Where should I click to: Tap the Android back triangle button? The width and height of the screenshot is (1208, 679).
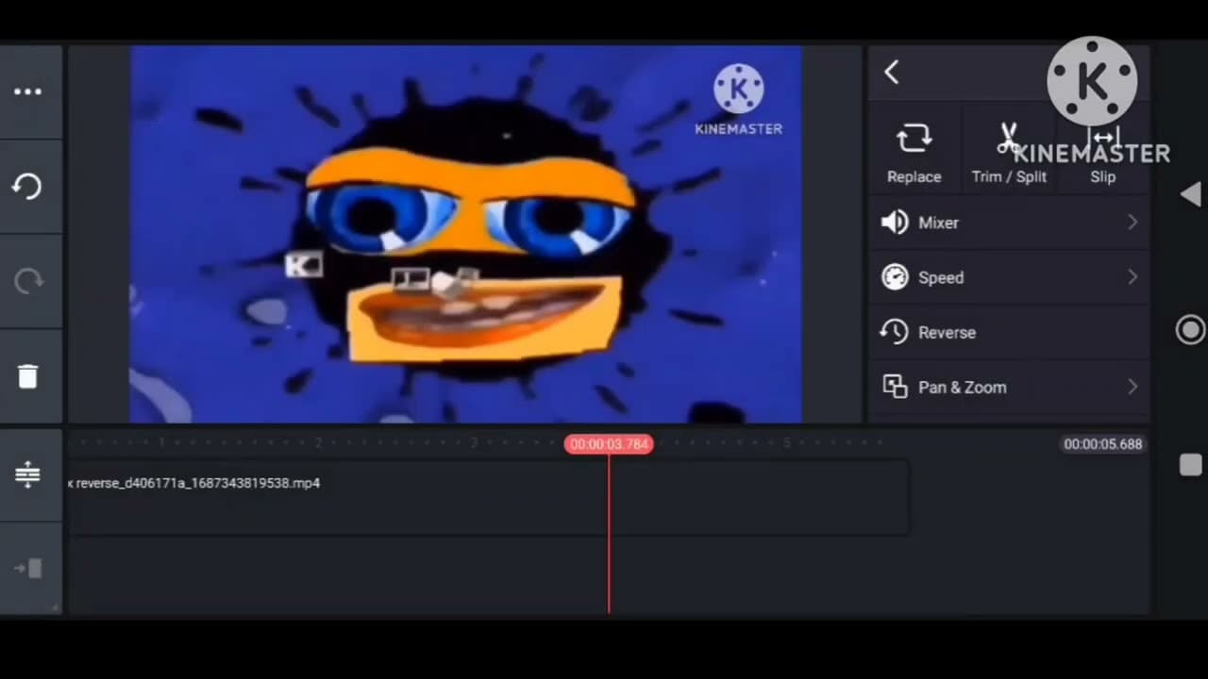[1190, 194]
